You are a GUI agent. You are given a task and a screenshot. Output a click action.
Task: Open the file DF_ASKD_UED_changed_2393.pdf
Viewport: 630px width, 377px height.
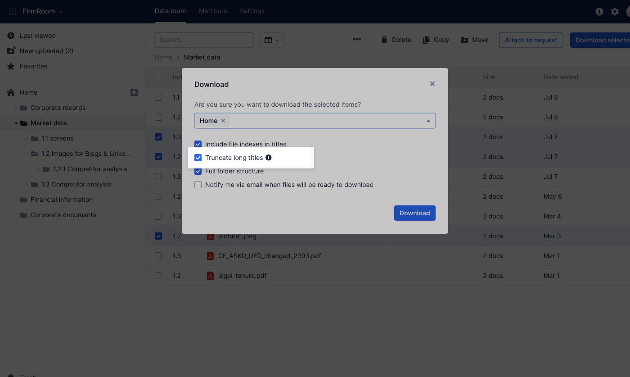pos(270,256)
